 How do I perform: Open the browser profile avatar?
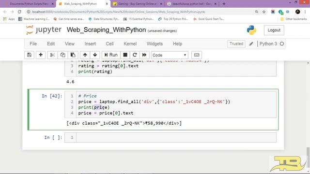tap(297, 12)
